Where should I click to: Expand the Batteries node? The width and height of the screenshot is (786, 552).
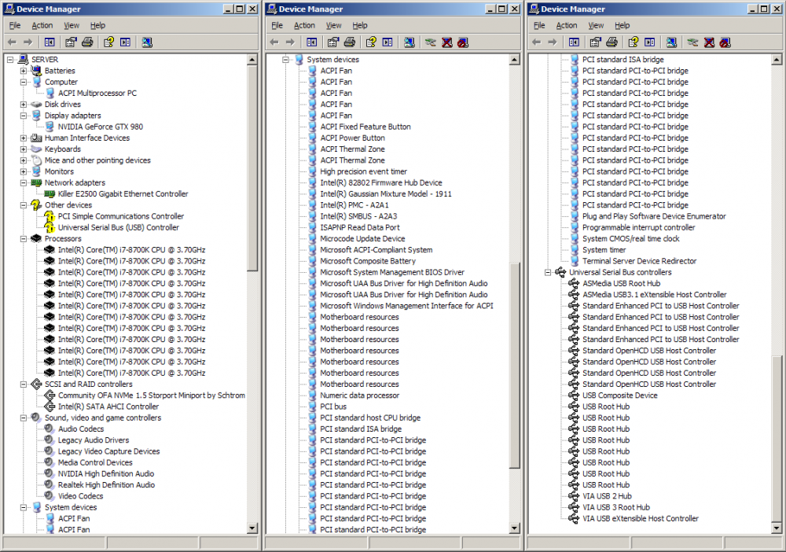(24, 70)
